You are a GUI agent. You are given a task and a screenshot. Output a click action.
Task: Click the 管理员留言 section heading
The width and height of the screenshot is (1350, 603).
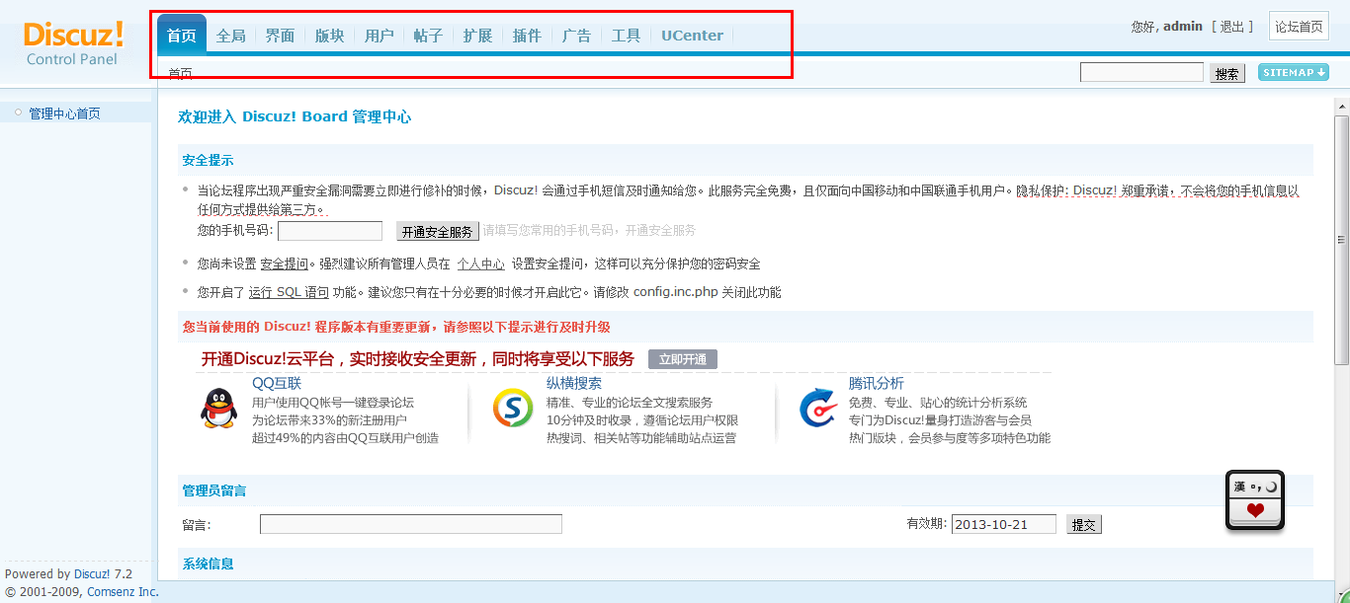(x=214, y=490)
